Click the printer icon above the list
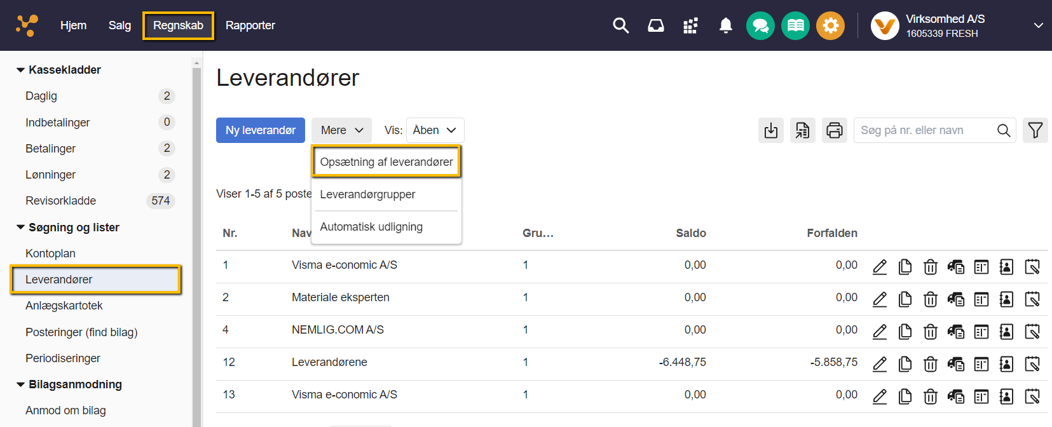1052x427 pixels. coord(834,130)
